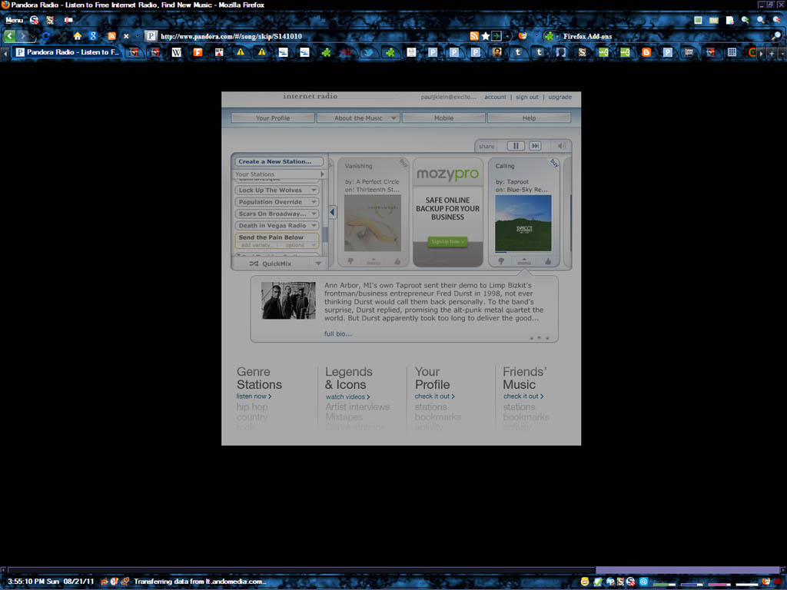Click the sign out link
Viewport: 787px width, 590px height.
click(x=527, y=97)
